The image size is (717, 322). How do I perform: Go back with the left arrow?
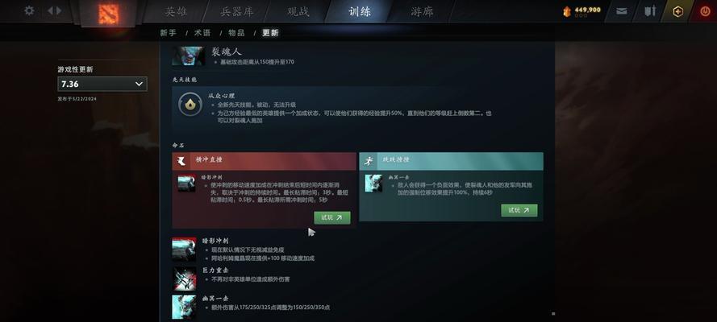pyautogui.click(x=50, y=10)
